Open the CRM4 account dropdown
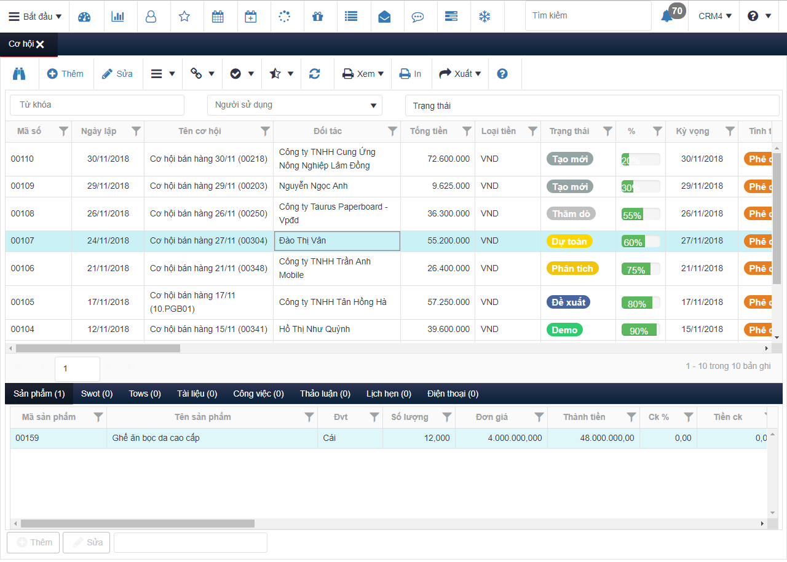The image size is (787, 562). tap(715, 17)
